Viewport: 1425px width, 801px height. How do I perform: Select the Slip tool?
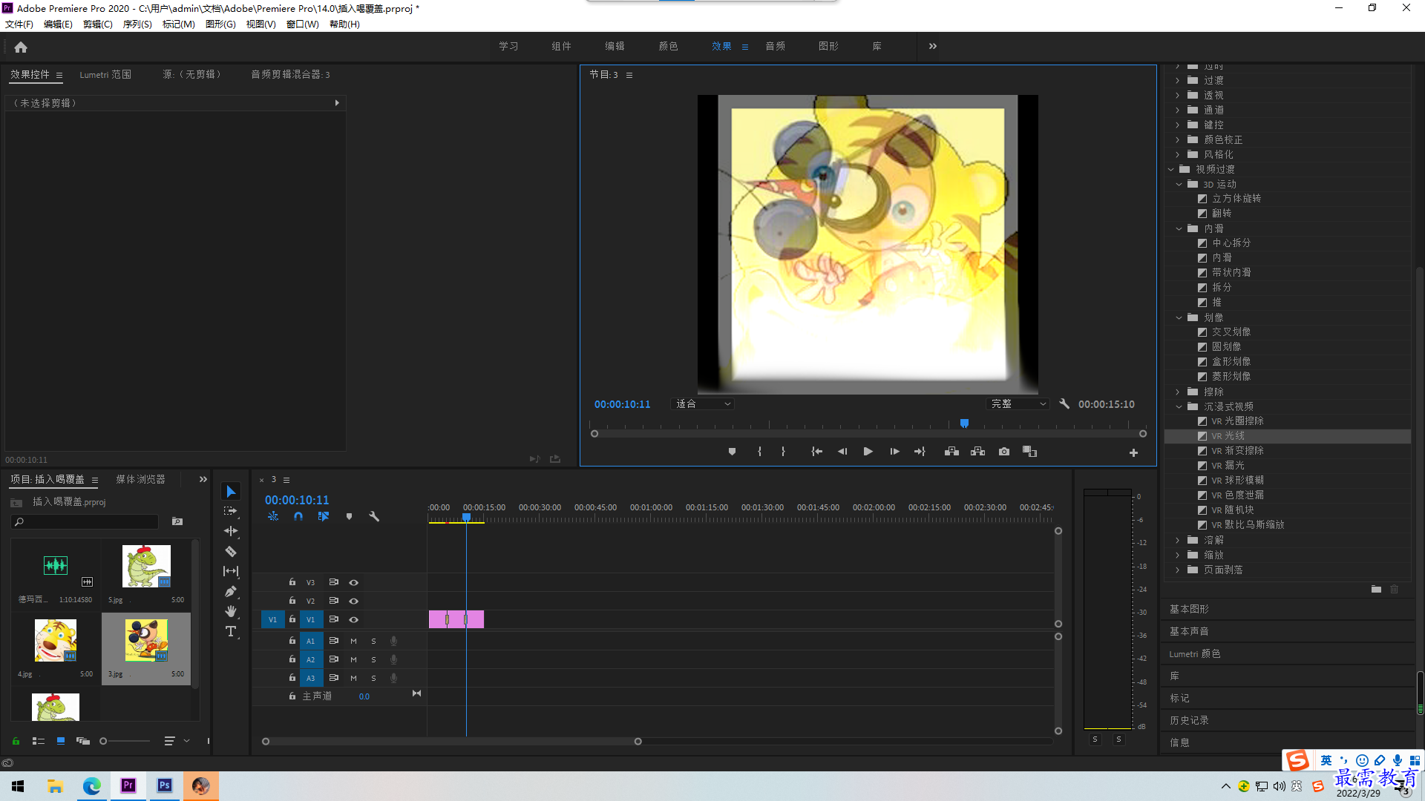[x=231, y=571]
